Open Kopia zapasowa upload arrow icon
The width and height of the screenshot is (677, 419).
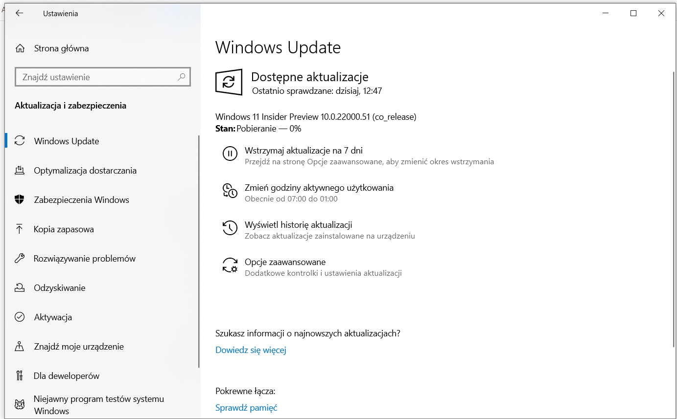(20, 229)
